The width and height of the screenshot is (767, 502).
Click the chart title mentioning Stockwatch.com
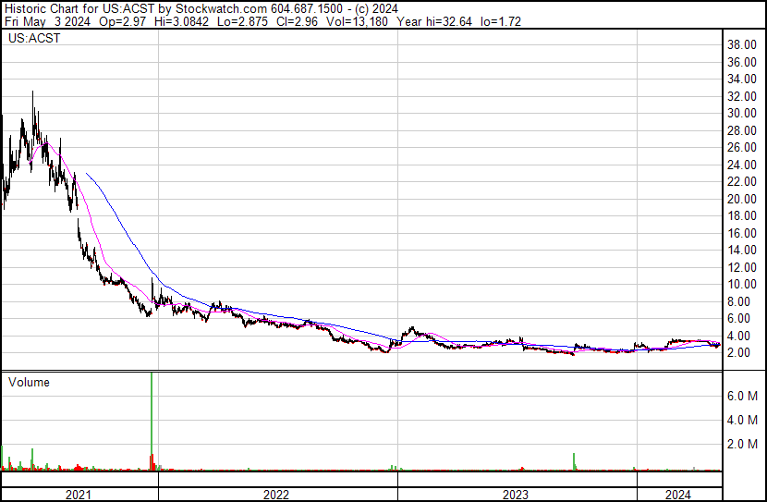tap(201, 8)
